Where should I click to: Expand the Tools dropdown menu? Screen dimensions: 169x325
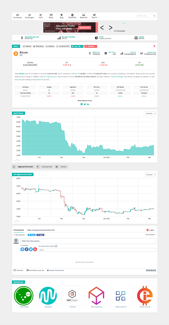[94, 16]
